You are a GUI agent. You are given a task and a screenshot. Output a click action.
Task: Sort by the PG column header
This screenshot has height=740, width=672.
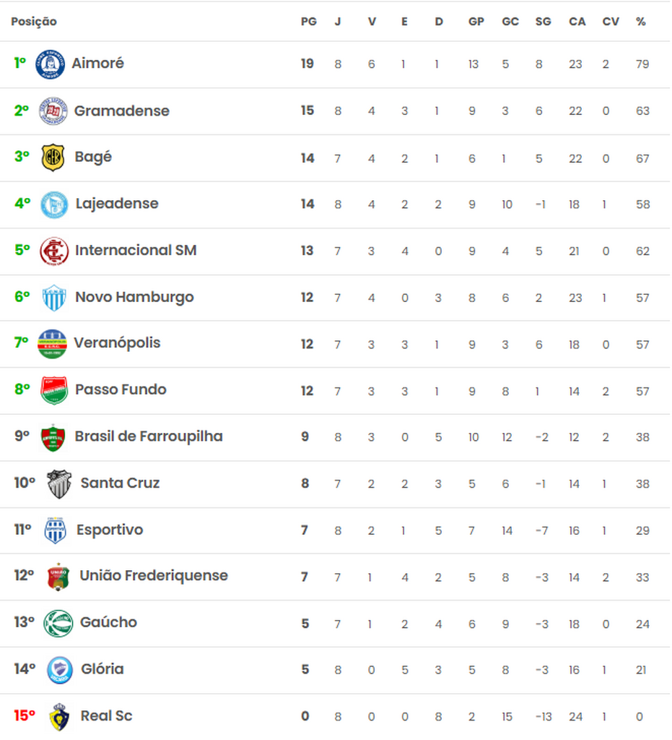click(x=308, y=22)
